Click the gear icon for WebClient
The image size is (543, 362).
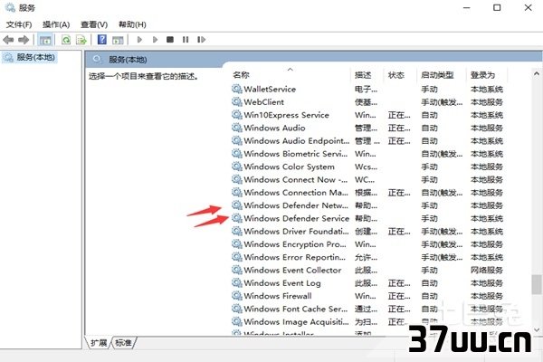[x=237, y=102]
